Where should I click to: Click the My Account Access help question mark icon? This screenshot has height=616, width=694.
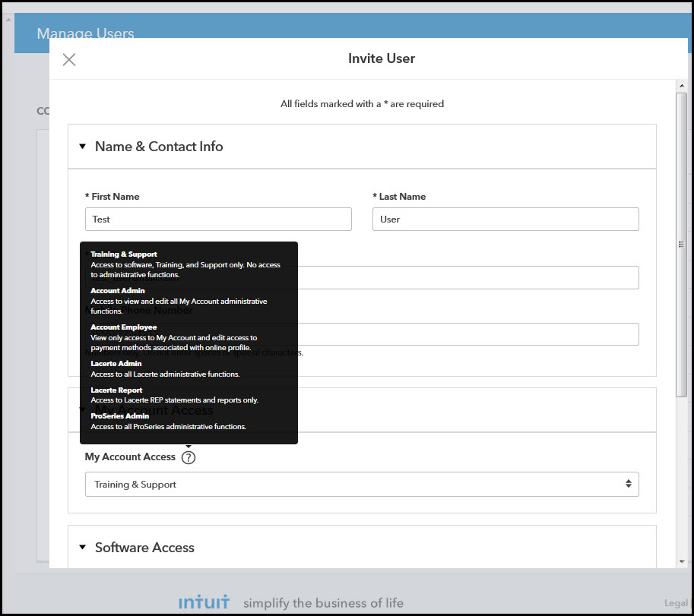tap(189, 457)
